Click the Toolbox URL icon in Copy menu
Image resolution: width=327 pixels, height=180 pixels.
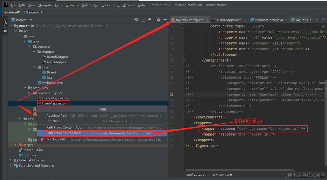[x=43, y=139]
